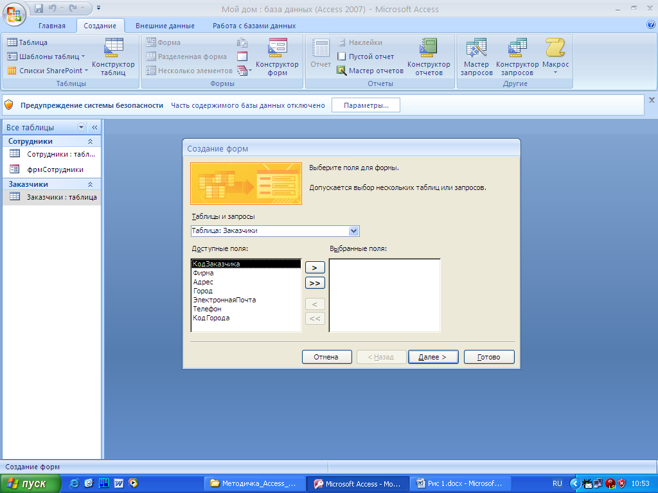Screen dimensions: 658x493
Task: Save the database via quick access icon
Action: coord(39,8)
